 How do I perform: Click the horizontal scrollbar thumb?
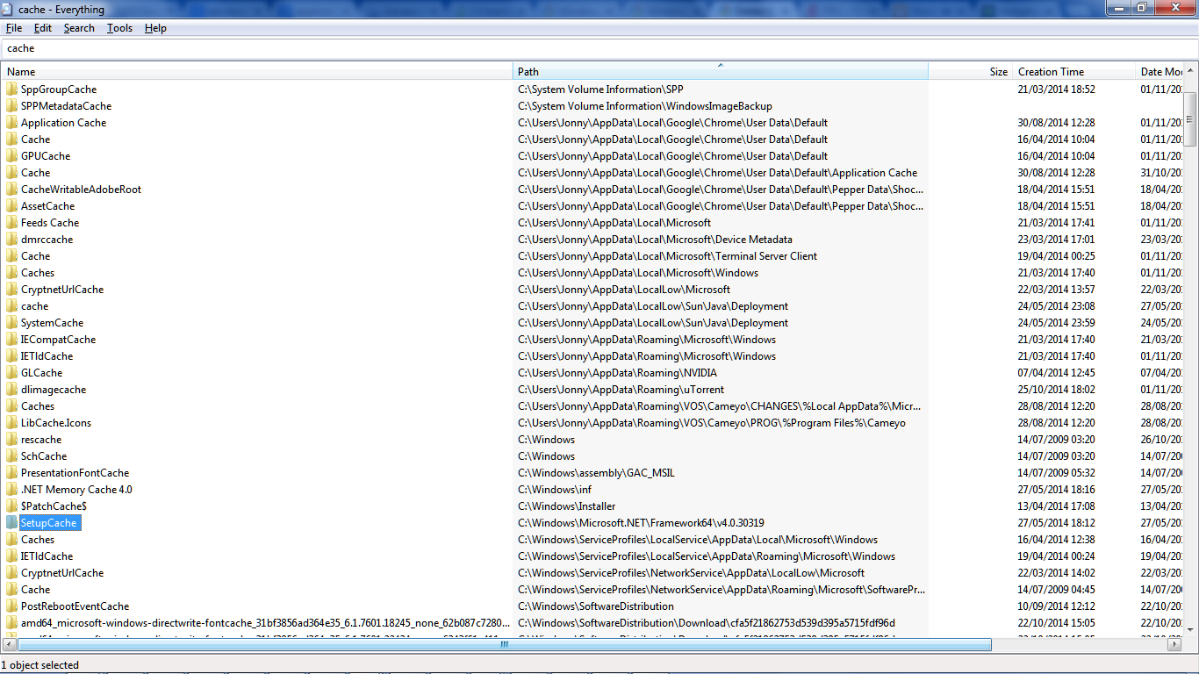[504, 644]
